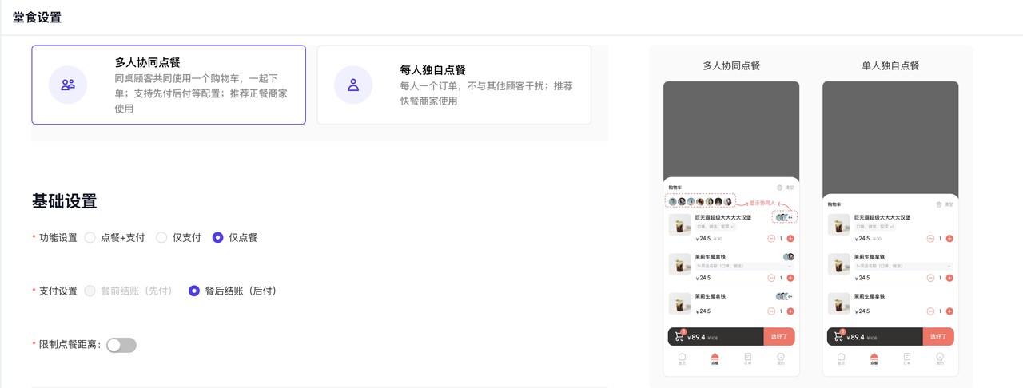1023x388 pixels.
Task: Click 巨无霸 burger thumbnail in 多人协同点餐 preview
Action: click(680, 224)
